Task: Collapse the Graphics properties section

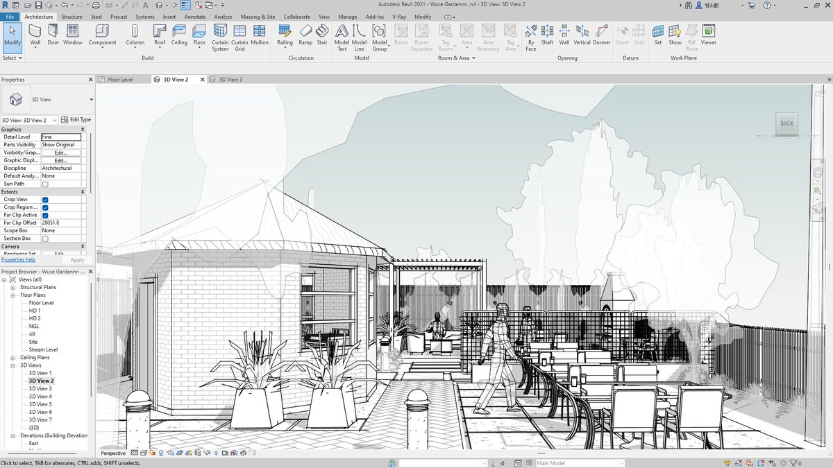Action: coord(83,130)
